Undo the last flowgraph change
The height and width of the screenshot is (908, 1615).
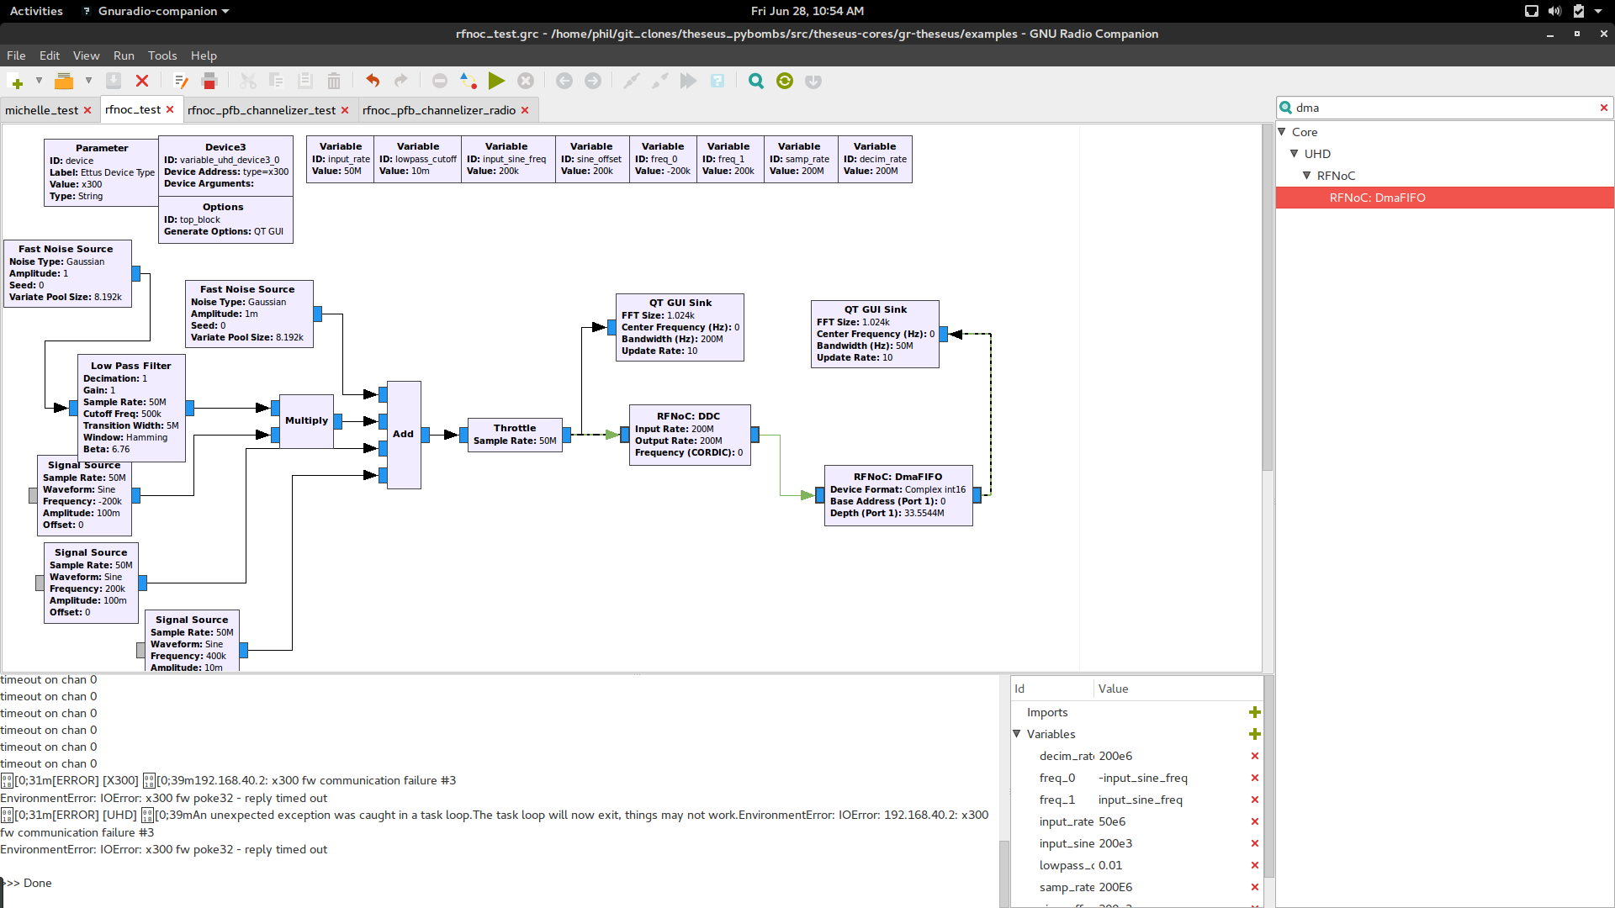[371, 81]
